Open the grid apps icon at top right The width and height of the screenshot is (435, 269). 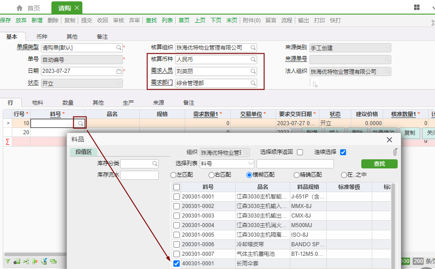coord(417,7)
